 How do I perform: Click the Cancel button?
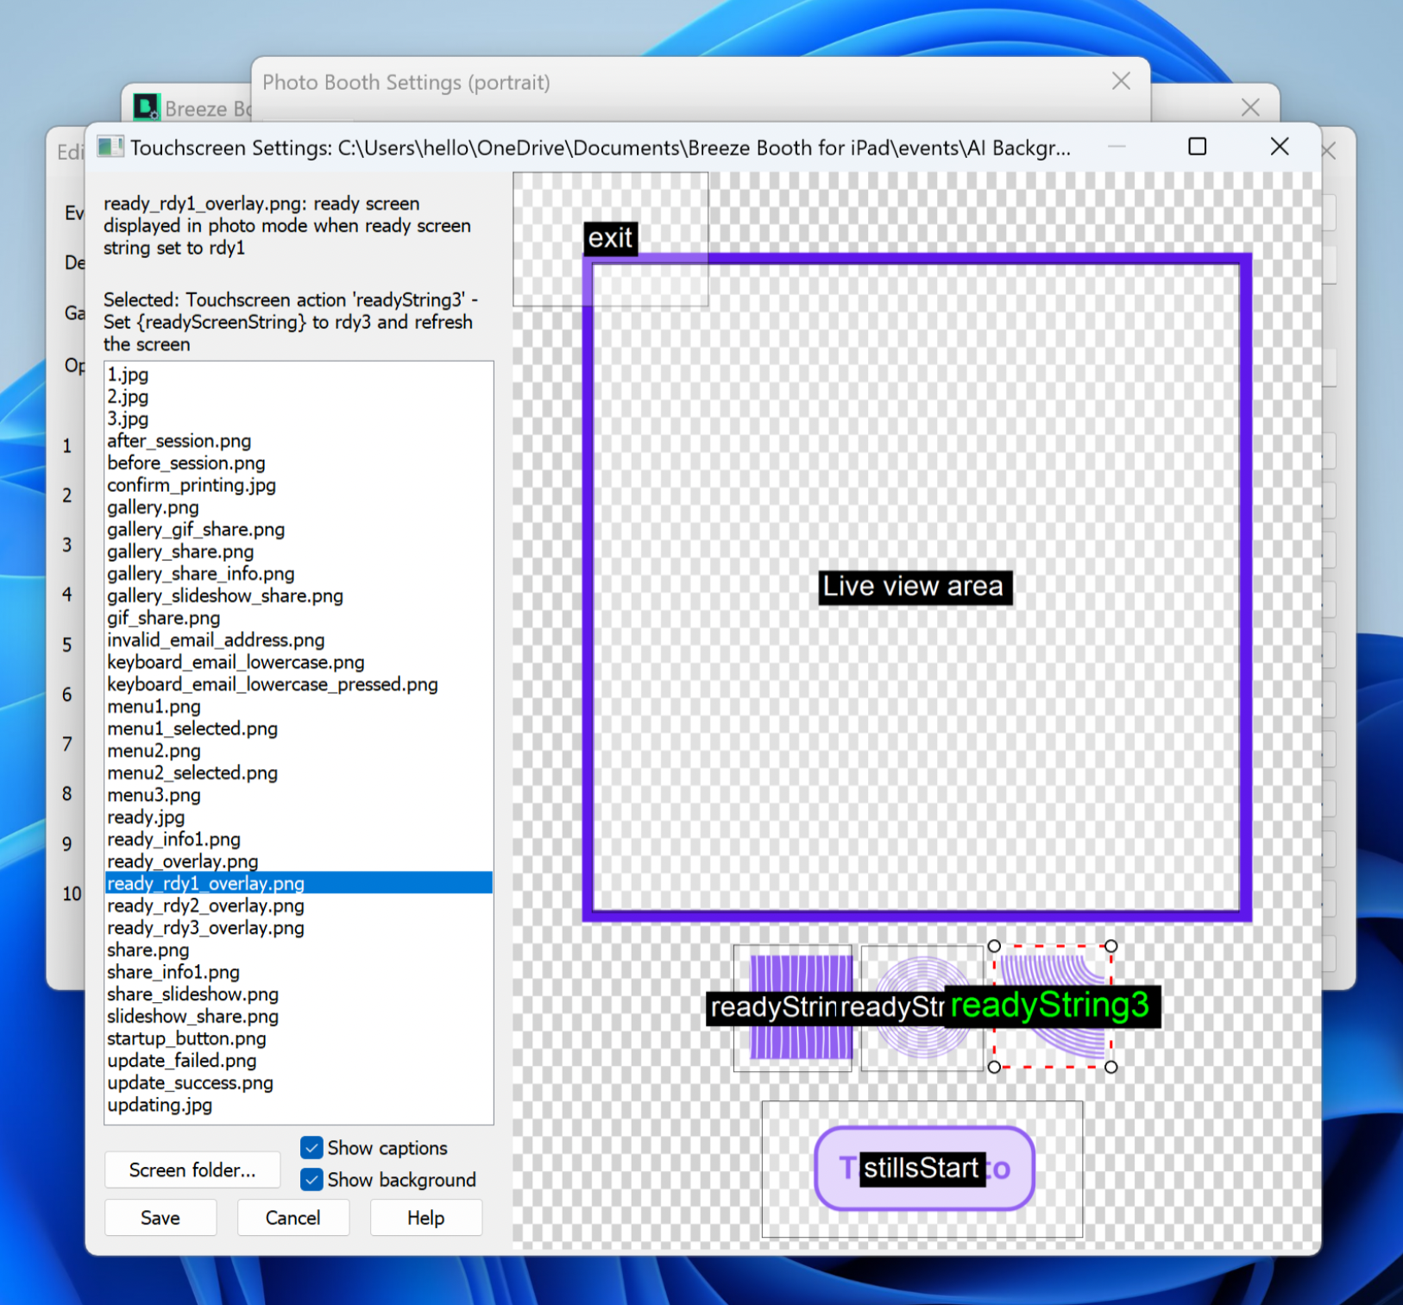pyautogui.click(x=293, y=1218)
